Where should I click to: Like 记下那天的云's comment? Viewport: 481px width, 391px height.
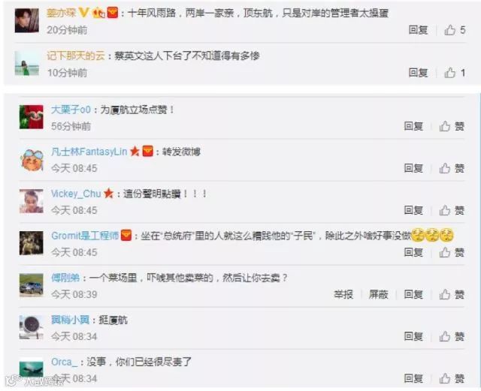pyautogui.click(x=455, y=73)
